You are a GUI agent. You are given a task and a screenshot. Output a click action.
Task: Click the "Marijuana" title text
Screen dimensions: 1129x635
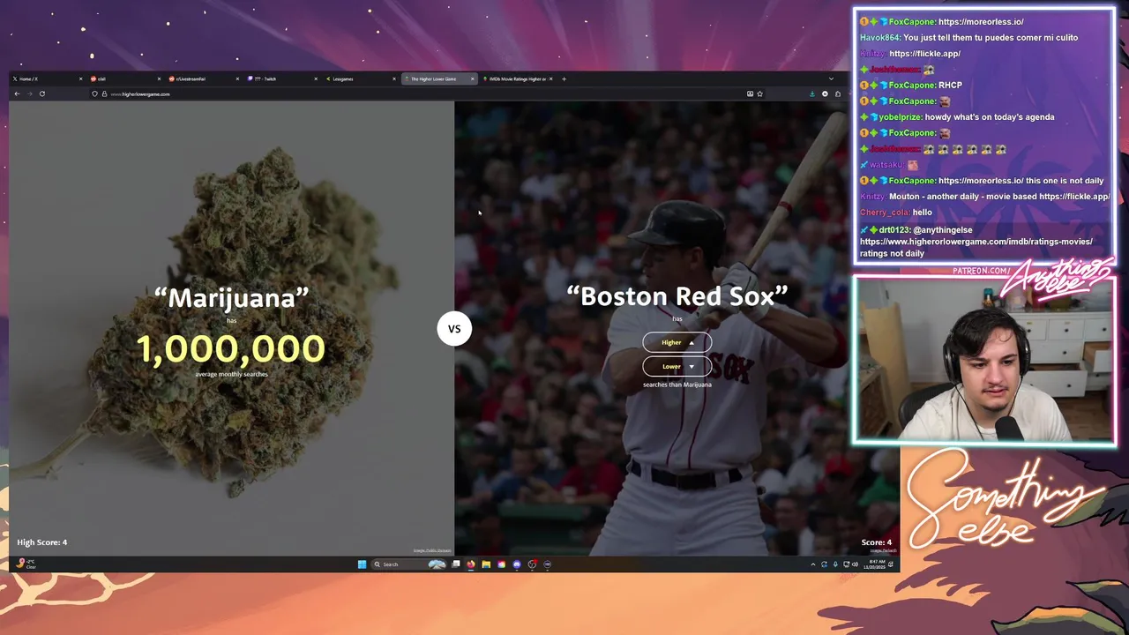(231, 297)
